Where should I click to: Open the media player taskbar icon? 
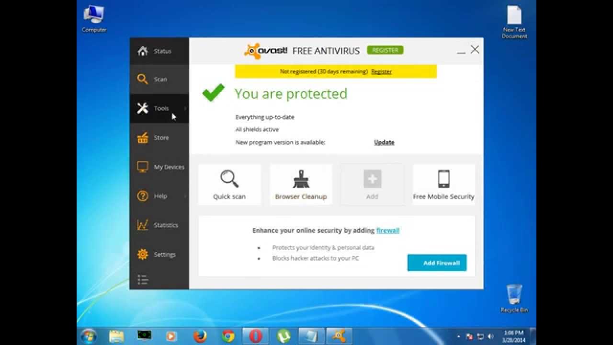(171, 336)
